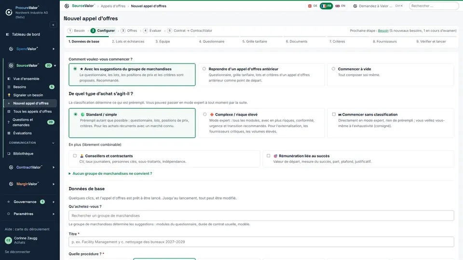Click the Tableau de bord icon
This screenshot has height=260, width=463.
[x=8, y=35]
